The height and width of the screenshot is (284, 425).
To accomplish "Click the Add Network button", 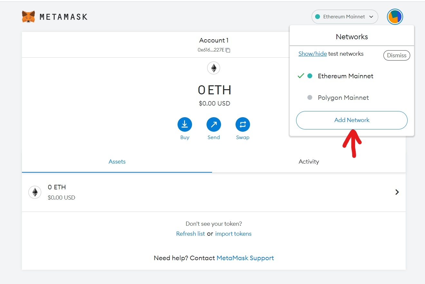I will pyautogui.click(x=352, y=120).
